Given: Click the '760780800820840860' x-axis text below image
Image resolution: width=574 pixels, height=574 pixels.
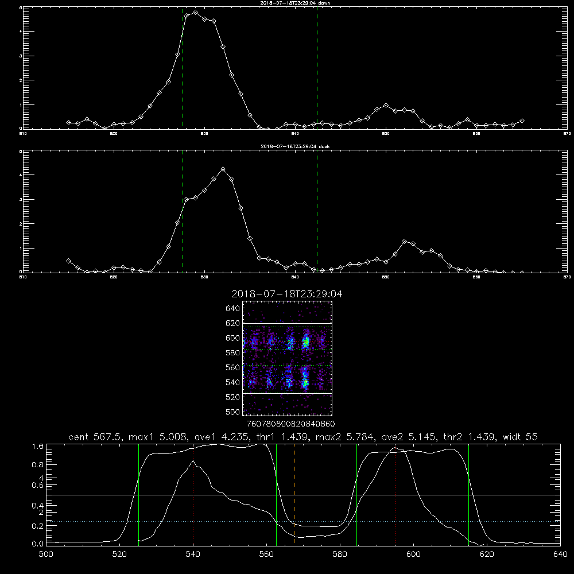Looking at the screenshot, I should pos(290,424).
